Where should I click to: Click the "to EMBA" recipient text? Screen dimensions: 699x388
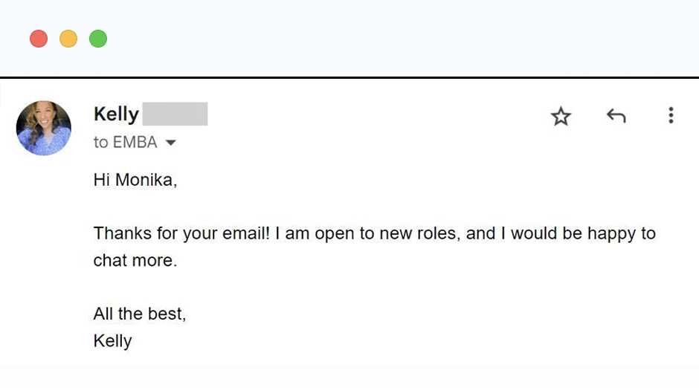125,143
